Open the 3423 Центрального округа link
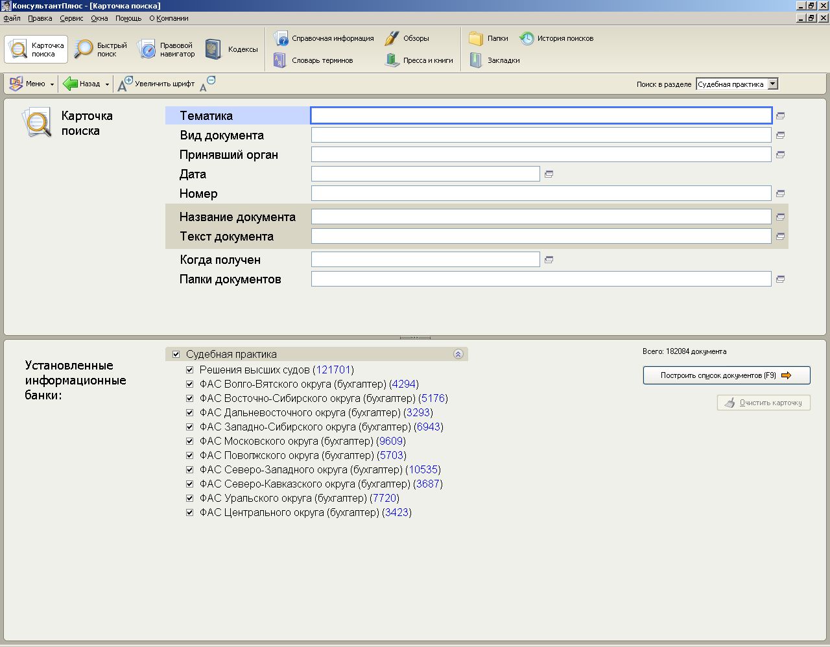830x647 pixels. [397, 513]
